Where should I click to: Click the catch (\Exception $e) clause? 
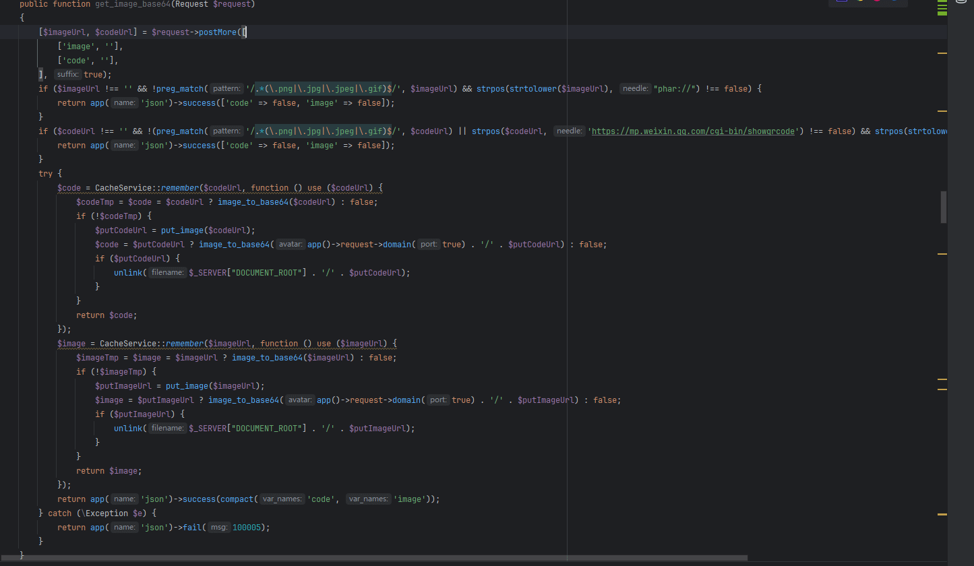tap(97, 513)
